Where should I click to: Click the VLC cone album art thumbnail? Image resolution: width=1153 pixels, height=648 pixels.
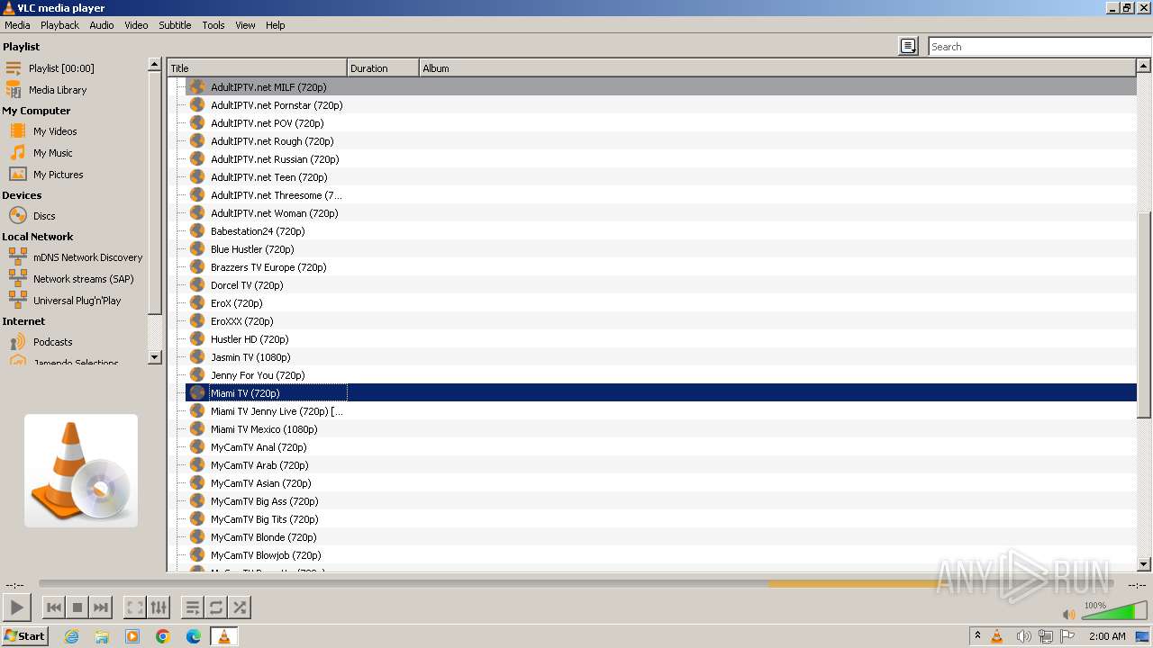[x=81, y=471]
